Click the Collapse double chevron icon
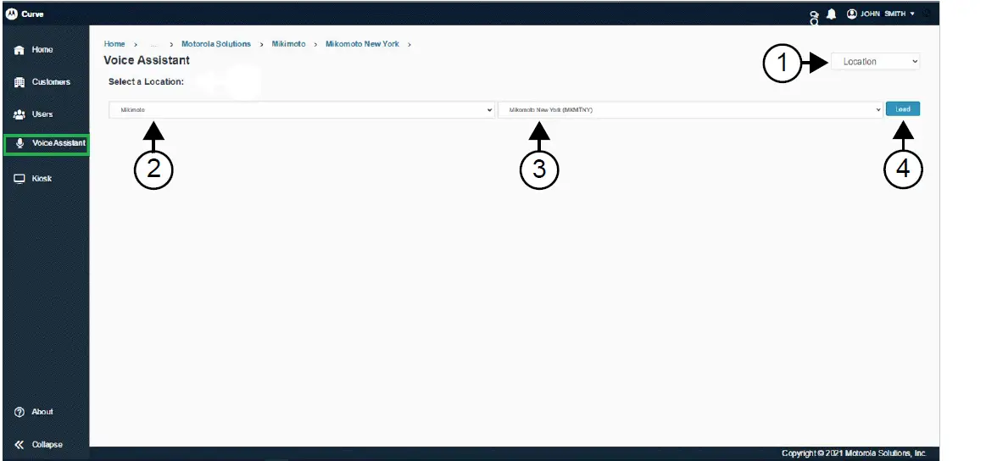The image size is (986, 461). click(x=19, y=445)
